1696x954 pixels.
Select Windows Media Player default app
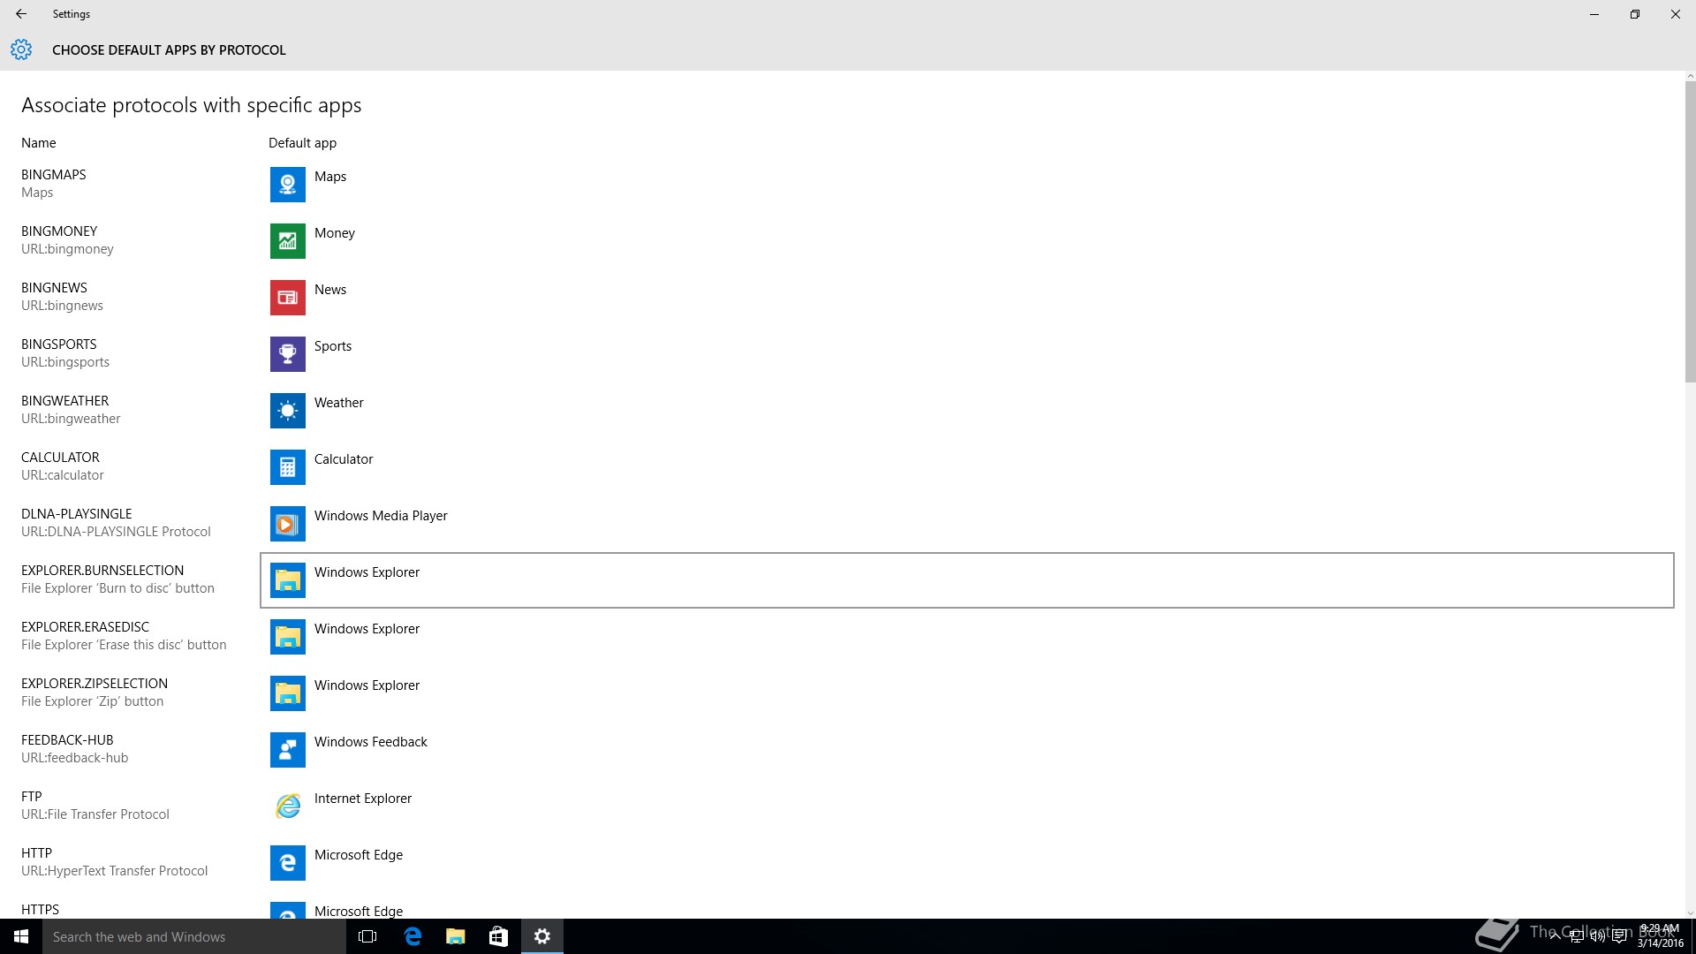(x=967, y=524)
